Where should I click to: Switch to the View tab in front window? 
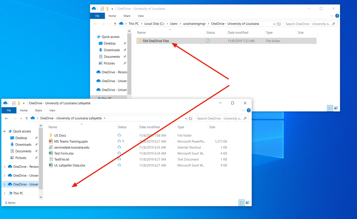52,110
